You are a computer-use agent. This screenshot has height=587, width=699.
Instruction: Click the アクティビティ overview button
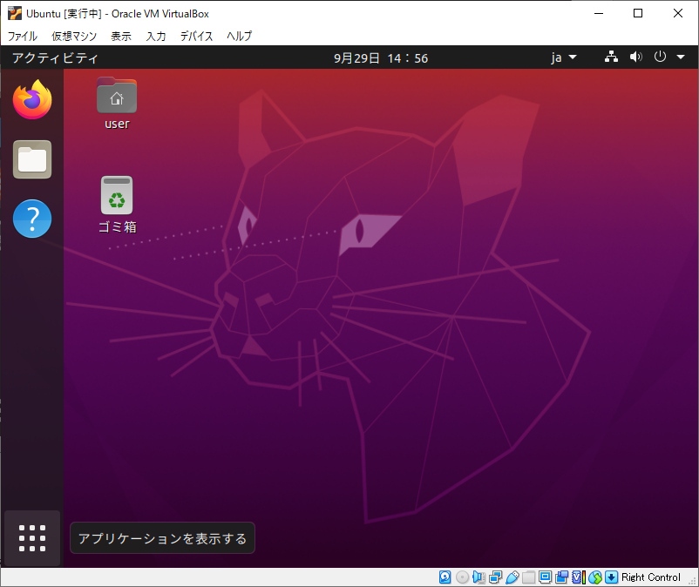click(x=55, y=57)
